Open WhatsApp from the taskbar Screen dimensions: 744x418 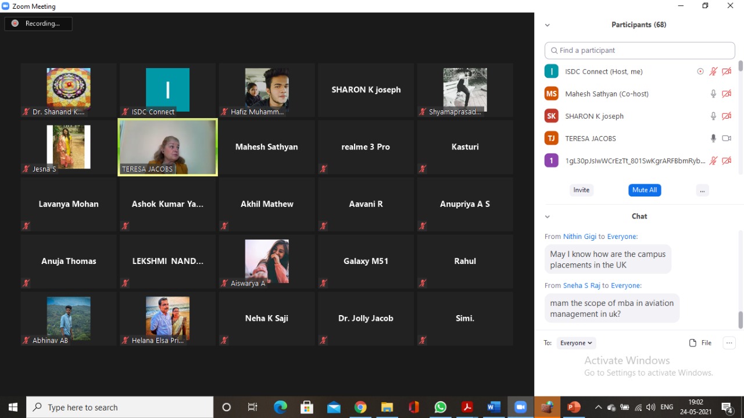441,407
